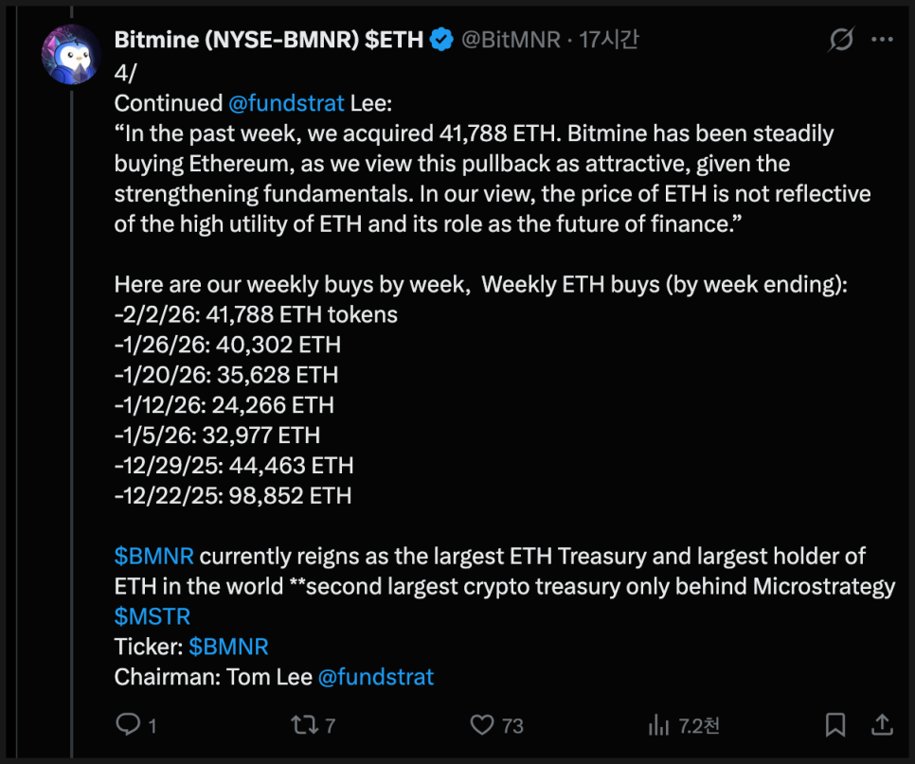Click the Grok icon at top right
The width and height of the screenshot is (915, 764).
click(840, 40)
